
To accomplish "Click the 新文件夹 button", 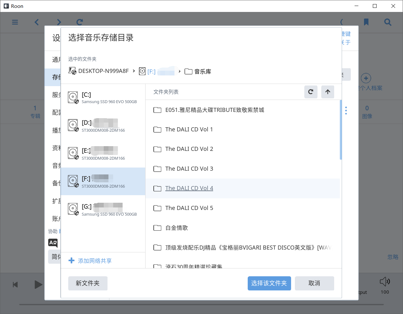I will click(x=88, y=283).
